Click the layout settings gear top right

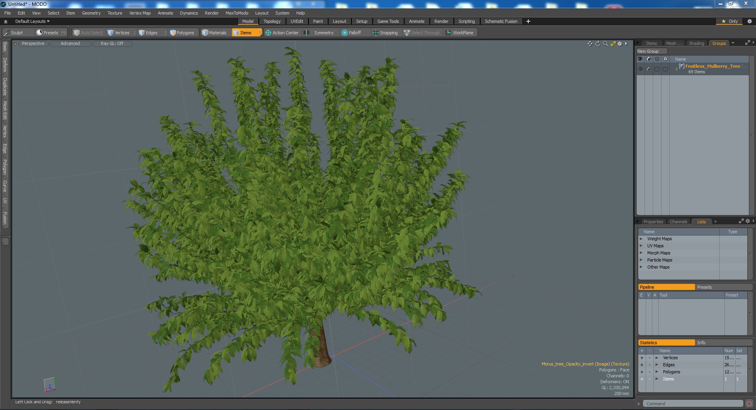coord(749,21)
